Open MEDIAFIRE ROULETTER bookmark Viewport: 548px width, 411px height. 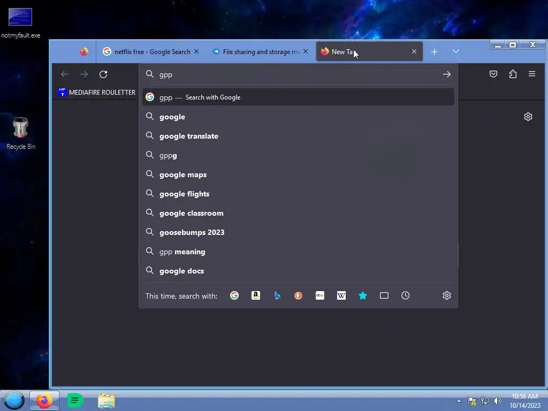(x=97, y=92)
